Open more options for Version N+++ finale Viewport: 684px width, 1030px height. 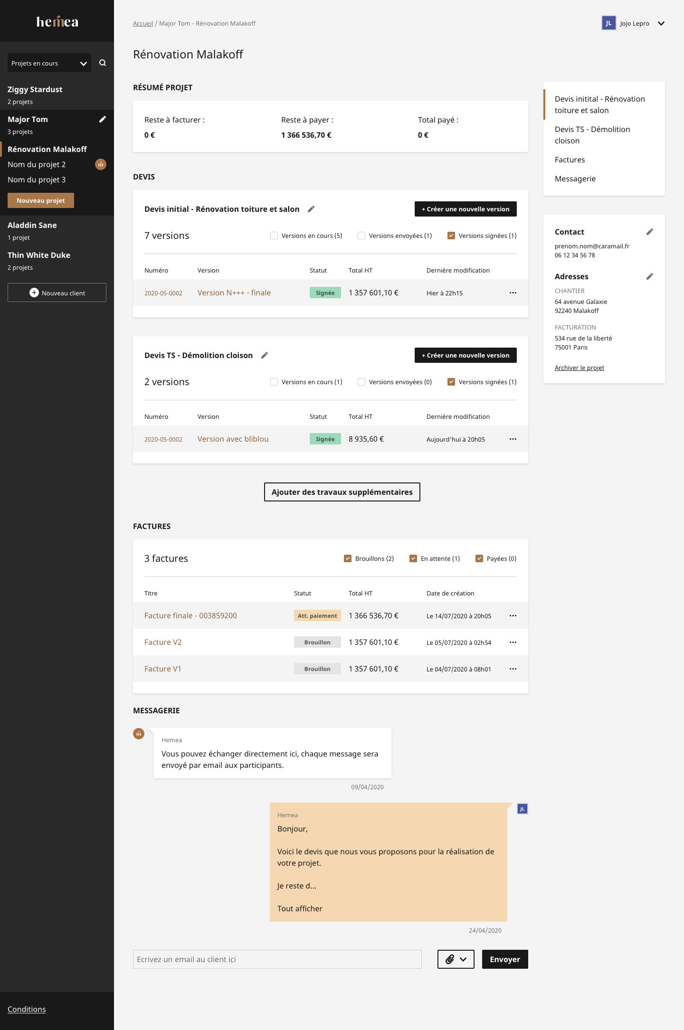513,293
